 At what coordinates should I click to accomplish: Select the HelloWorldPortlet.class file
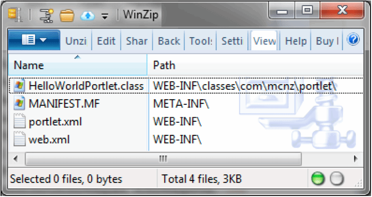tap(86, 86)
